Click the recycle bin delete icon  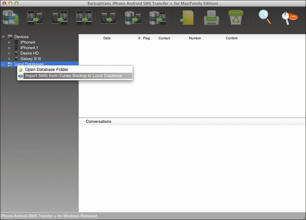coord(236,17)
